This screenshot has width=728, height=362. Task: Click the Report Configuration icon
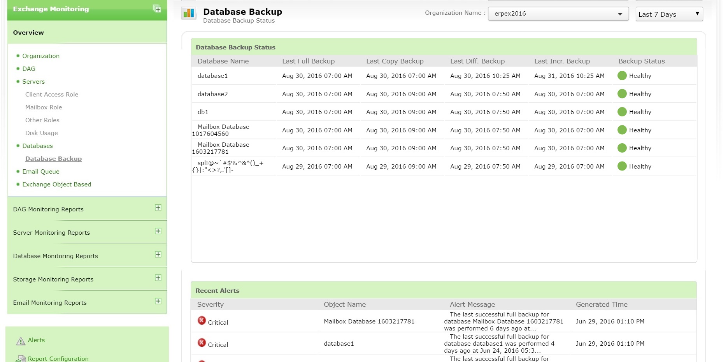(x=21, y=358)
